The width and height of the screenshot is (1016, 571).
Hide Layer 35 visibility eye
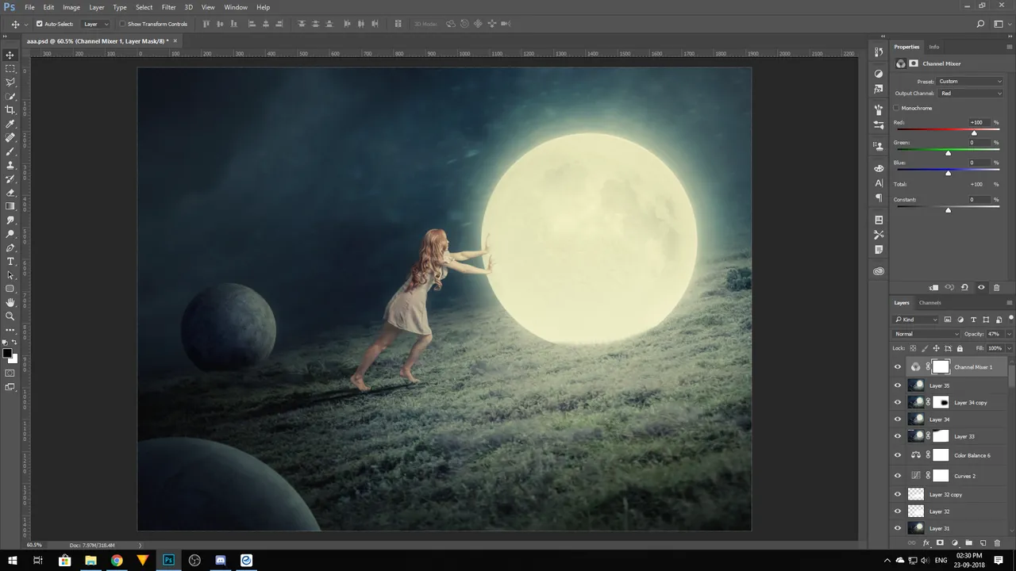[898, 385]
